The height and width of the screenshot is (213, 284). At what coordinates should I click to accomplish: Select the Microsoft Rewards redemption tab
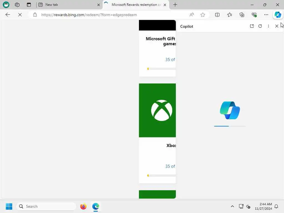[136, 5]
